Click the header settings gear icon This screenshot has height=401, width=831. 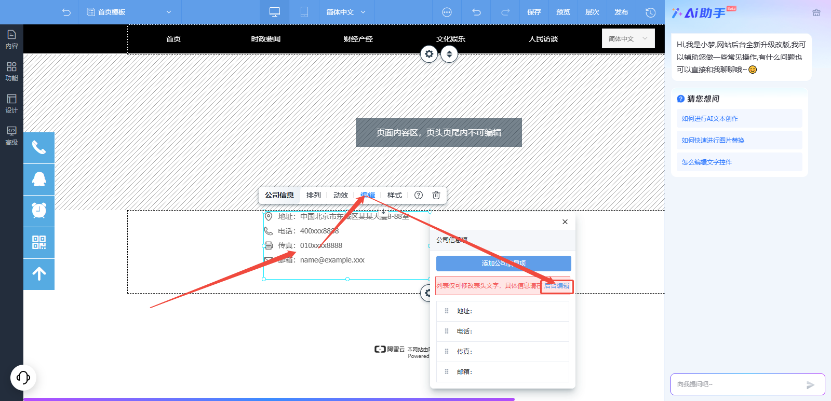click(x=429, y=53)
